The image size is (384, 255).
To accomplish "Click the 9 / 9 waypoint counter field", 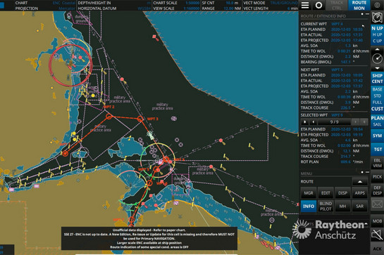I will click(334, 122).
